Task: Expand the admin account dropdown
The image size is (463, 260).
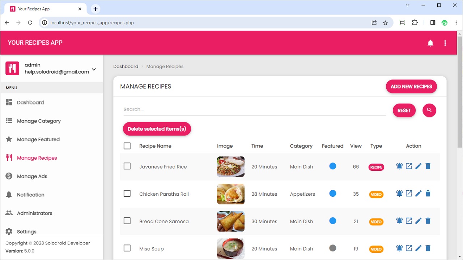Action: [x=93, y=69]
